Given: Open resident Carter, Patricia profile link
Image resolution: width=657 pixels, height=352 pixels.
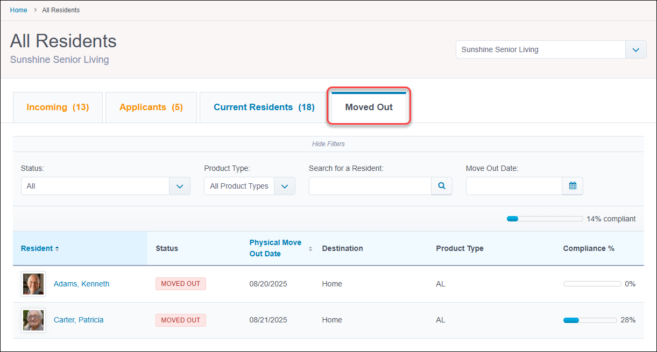Looking at the screenshot, I should [x=79, y=320].
